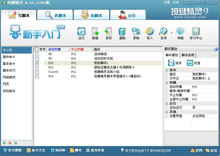220x156 pixels.
Task: Visit 官网 official website
Action: 197,151
